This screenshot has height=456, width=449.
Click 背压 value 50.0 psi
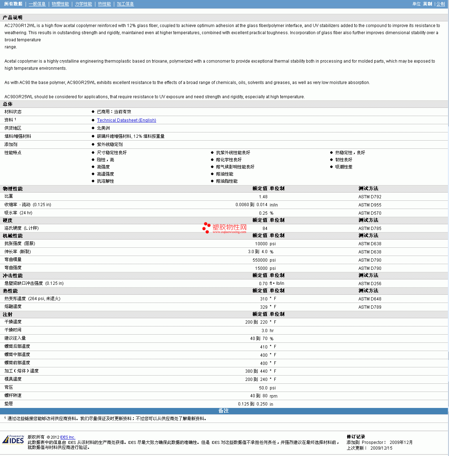pos(267,388)
